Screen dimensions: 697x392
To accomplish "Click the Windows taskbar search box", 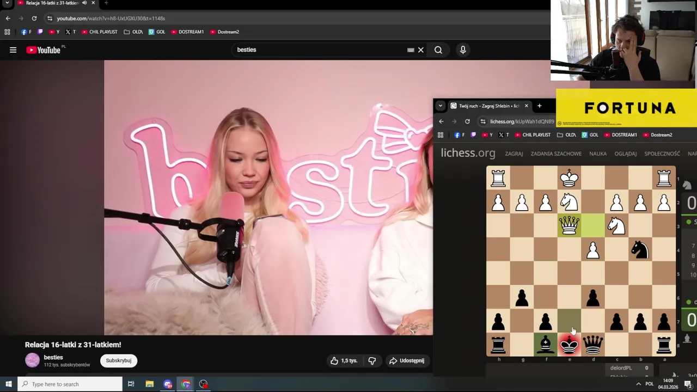I will [70, 384].
